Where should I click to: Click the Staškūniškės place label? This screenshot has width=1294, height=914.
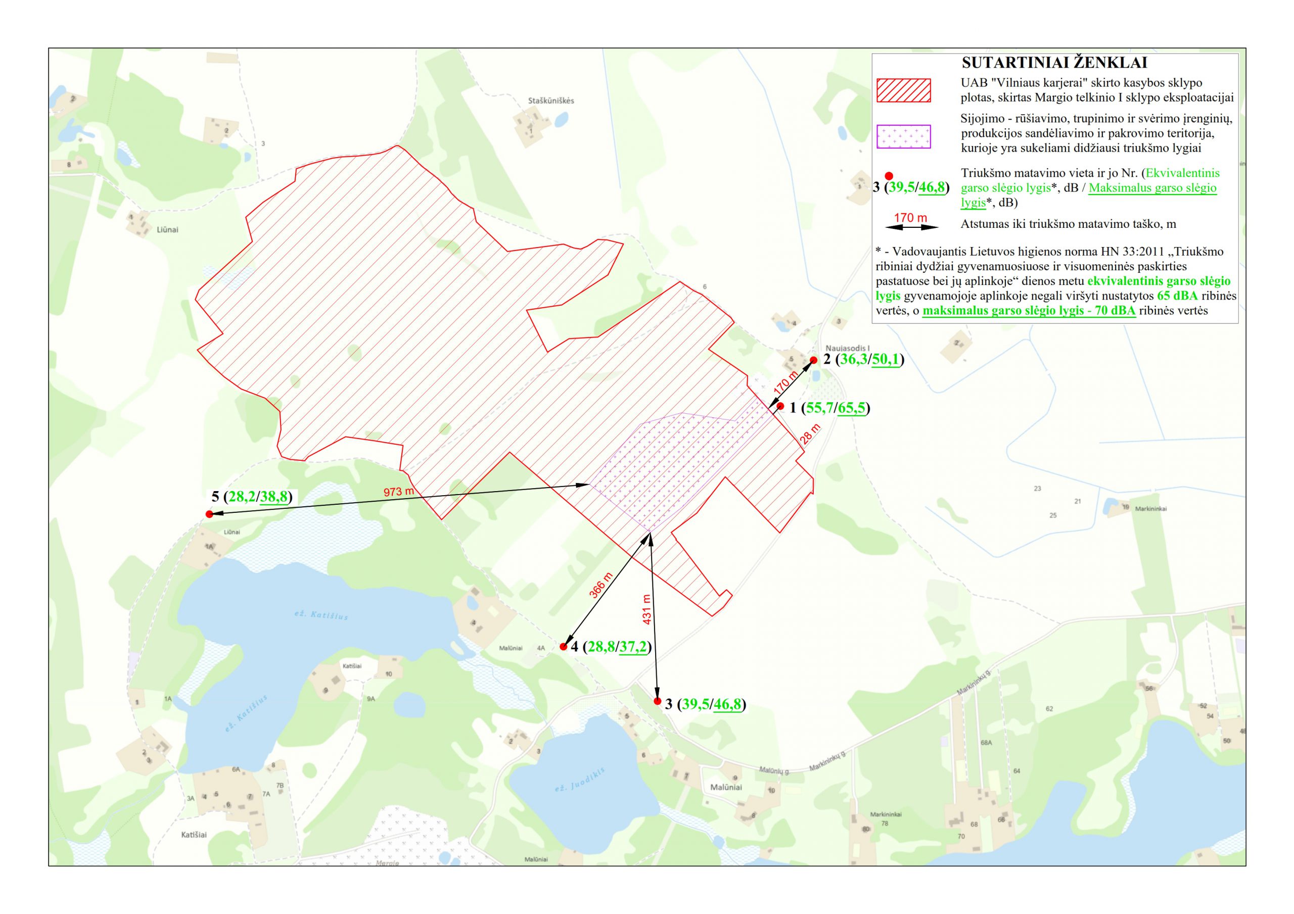551,101
